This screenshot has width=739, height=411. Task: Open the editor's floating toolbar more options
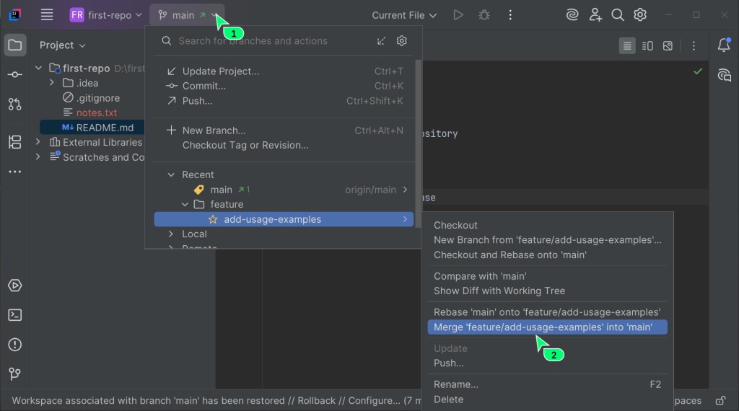coord(694,45)
